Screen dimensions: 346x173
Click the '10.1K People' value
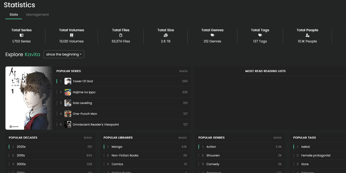tap(307, 41)
